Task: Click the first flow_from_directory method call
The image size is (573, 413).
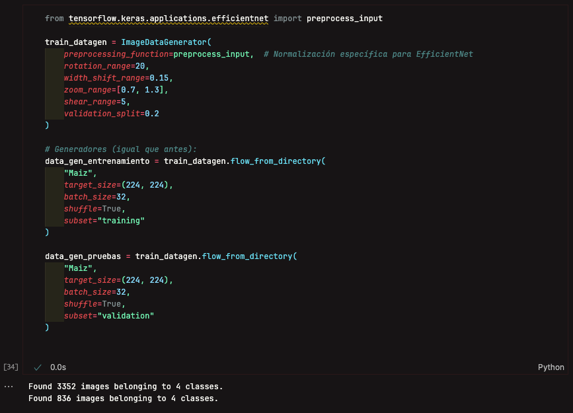Action: pyautogui.click(x=278, y=161)
